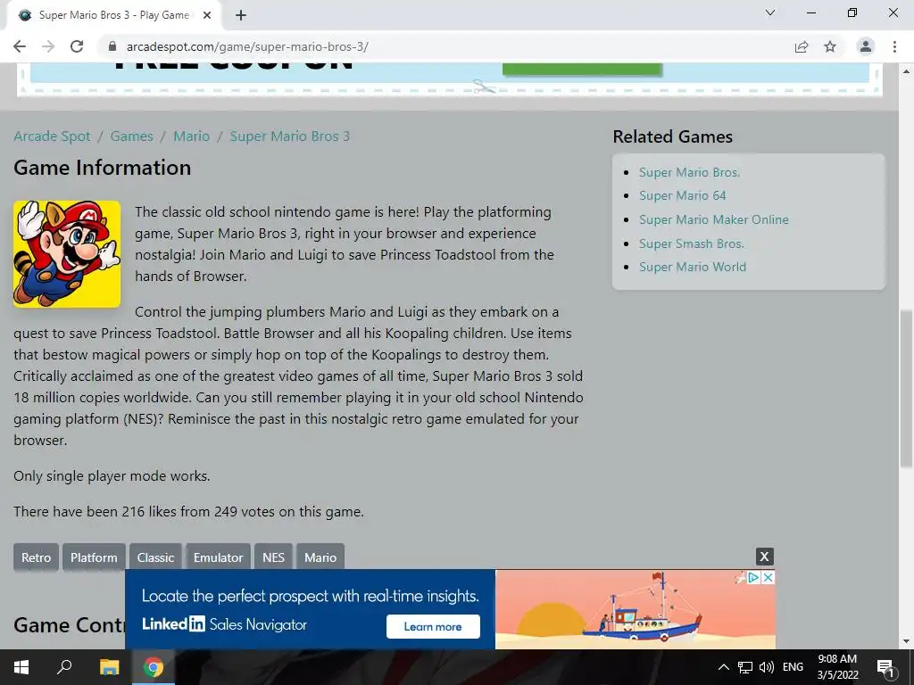914x685 pixels.
Task: Click Learn more on the LinkedIn ad
Action: (x=433, y=627)
